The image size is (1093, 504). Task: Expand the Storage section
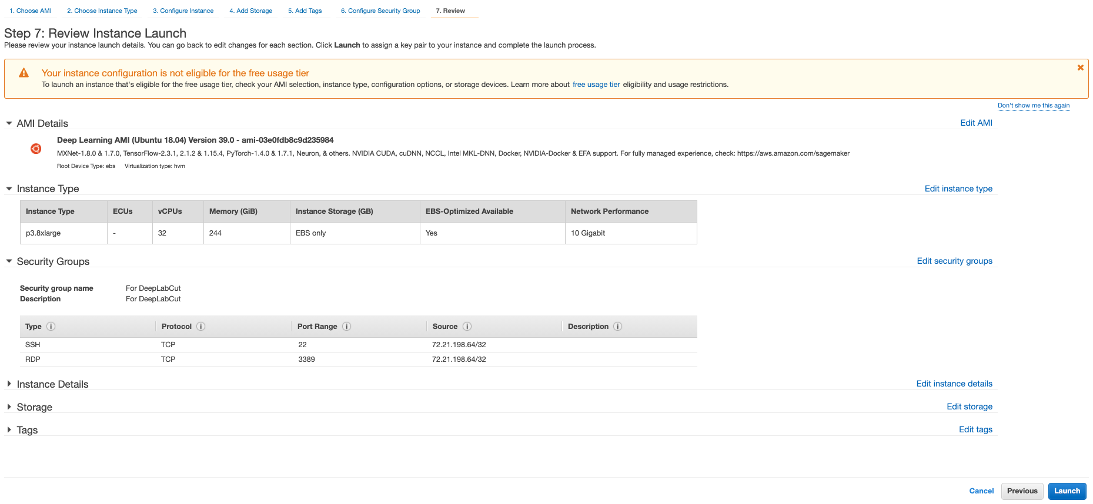9,406
